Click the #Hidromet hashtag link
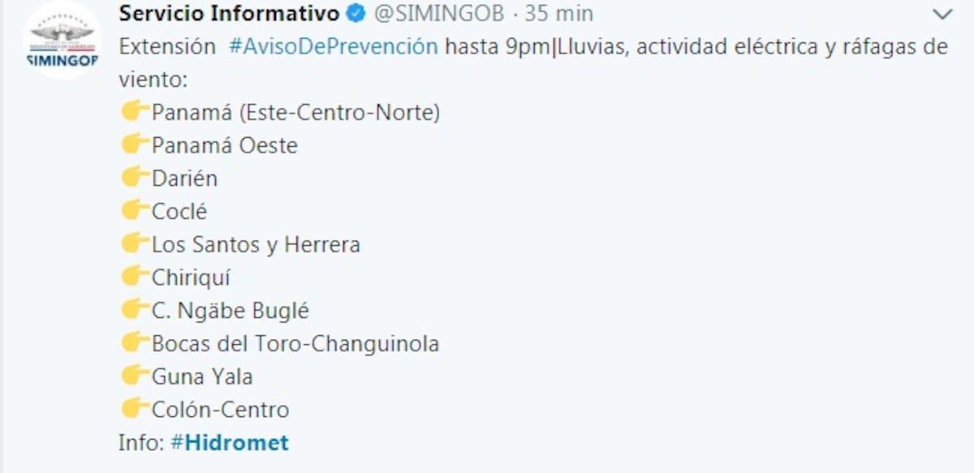The width and height of the screenshot is (974, 473). point(230,443)
